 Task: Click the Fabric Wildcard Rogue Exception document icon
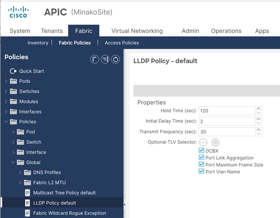coord(28,213)
